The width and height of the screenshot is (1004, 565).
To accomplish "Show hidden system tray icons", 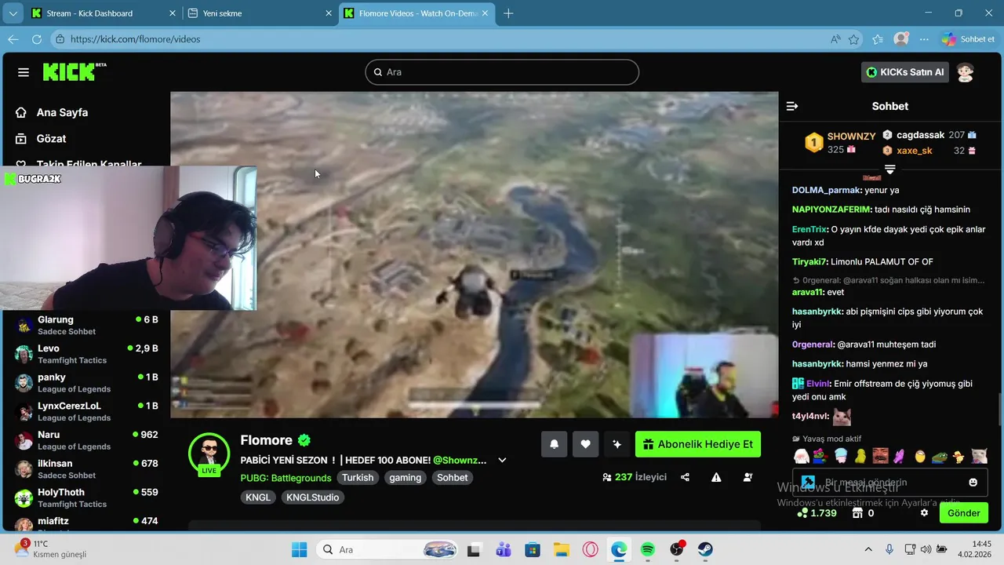I will (868, 549).
